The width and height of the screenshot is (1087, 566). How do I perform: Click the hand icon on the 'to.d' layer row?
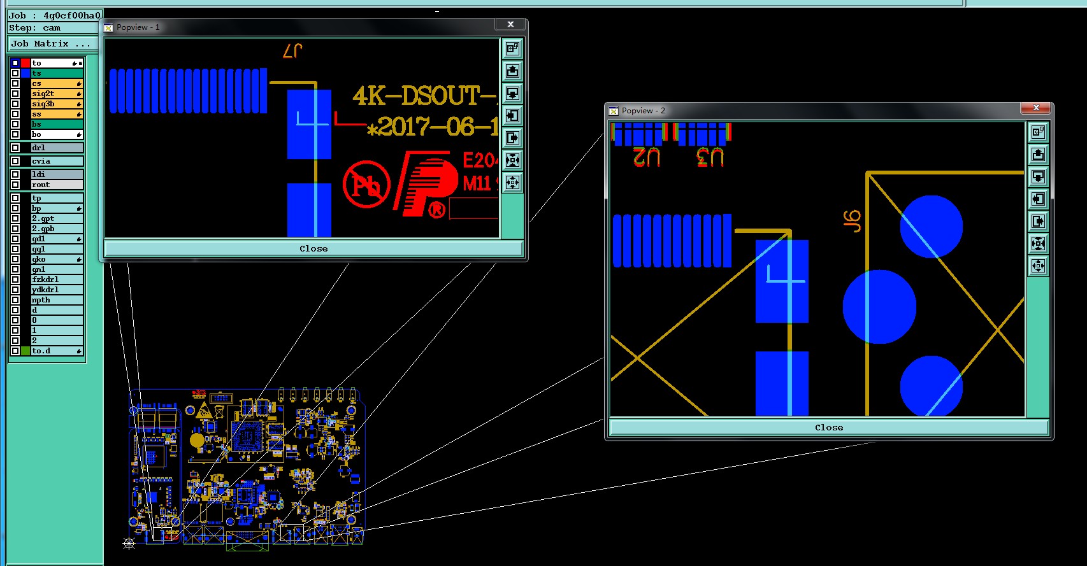tap(79, 351)
